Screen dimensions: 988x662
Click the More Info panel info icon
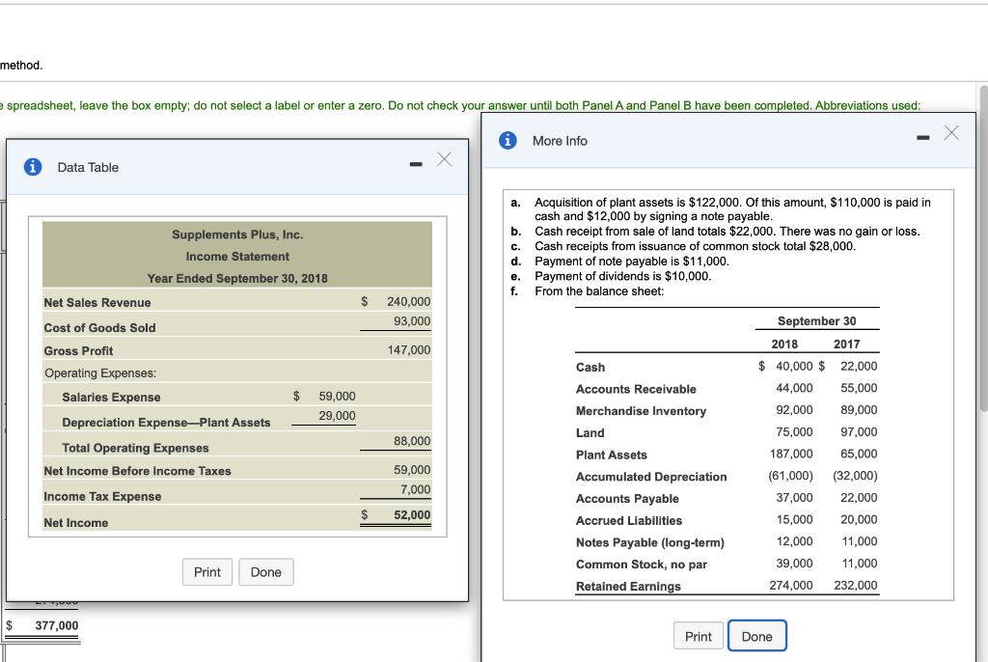(508, 140)
